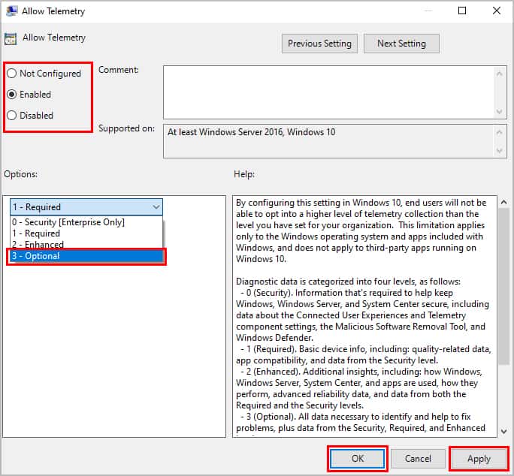Viewport: 514px width, 476px height.
Task: Click the Help: label
Action: (244, 174)
